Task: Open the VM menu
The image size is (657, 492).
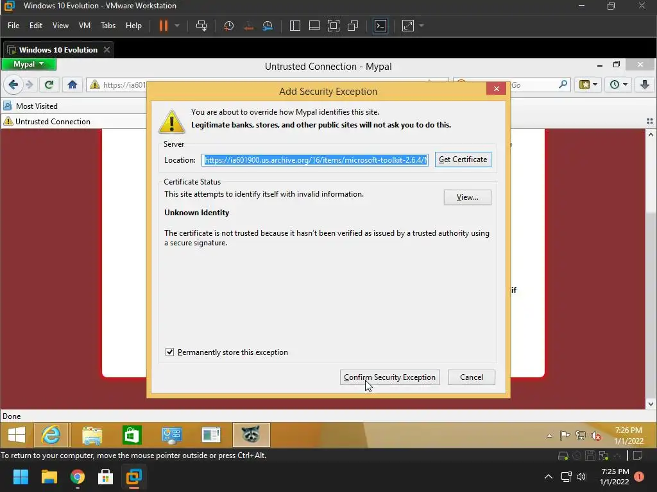Action: (x=85, y=26)
